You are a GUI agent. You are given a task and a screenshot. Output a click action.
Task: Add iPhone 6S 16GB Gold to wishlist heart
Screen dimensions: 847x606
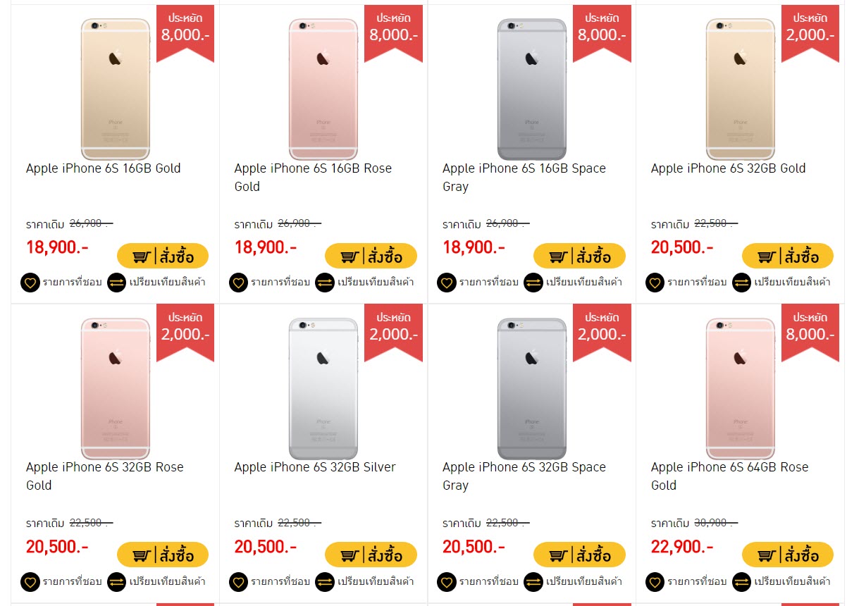tap(30, 283)
